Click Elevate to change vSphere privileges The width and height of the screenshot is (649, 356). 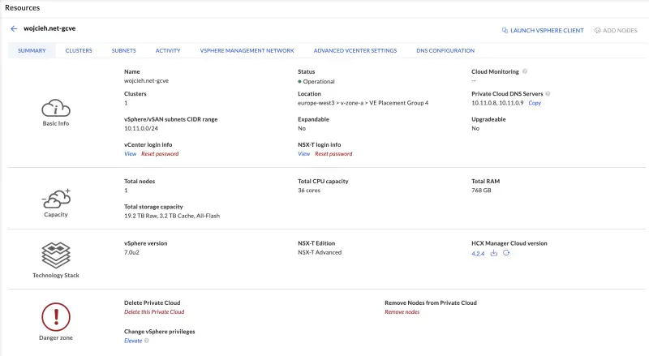133,341
